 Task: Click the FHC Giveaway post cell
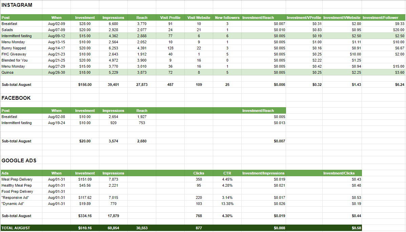click(14, 54)
